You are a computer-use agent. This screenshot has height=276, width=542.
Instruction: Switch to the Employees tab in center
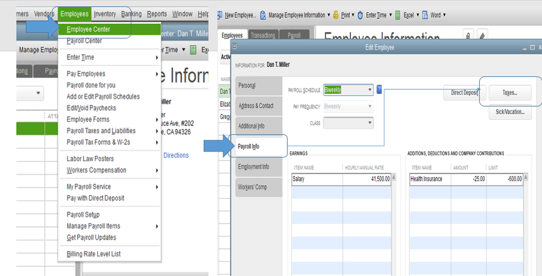232,35
